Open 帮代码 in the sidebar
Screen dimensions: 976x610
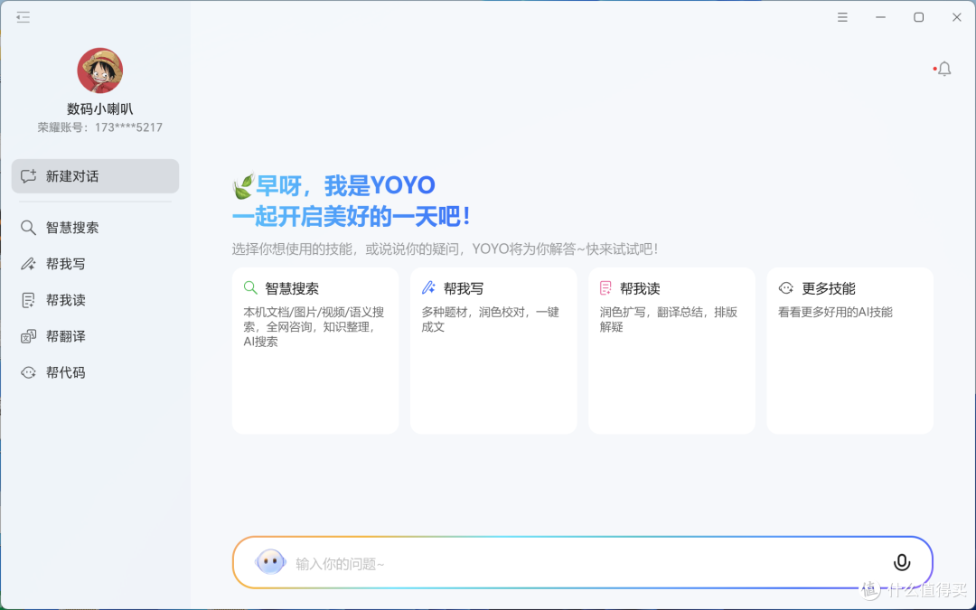[95, 372]
